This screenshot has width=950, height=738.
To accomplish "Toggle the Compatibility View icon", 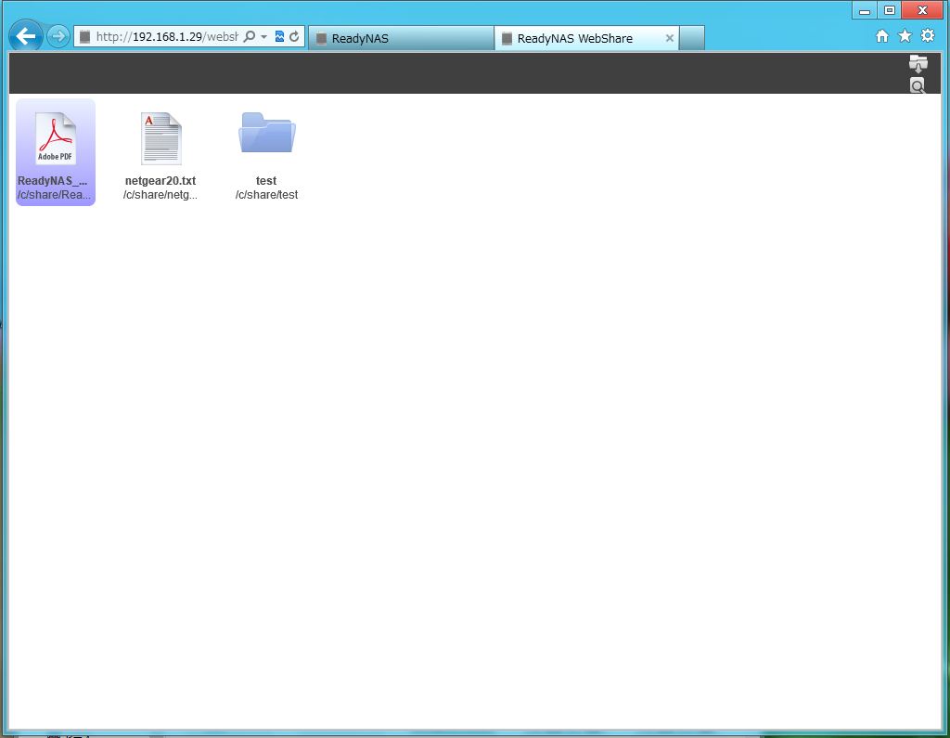I will pyautogui.click(x=279, y=37).
